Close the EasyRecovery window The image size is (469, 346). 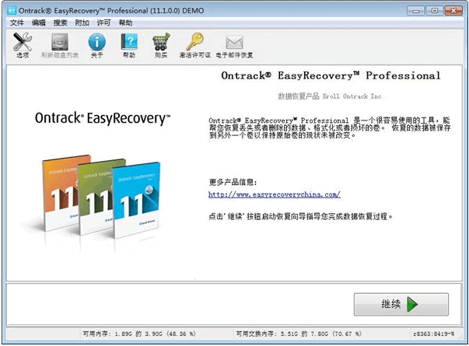pyautogui.click(x=453, y=11)
